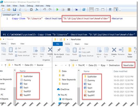Open quick access toolbar dropdown in NewFolder window
Viewport: 139px width, 108px height.
point(67,40)
